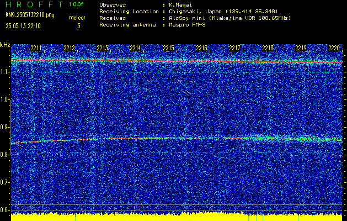Click the Observer field label
The image size is (347, 221).
[x=113, y=4]
